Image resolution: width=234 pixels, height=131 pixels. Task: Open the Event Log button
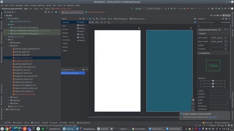[x=207, y=123]
